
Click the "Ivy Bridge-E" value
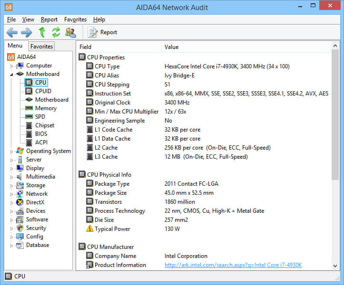(x=179, y=76)
